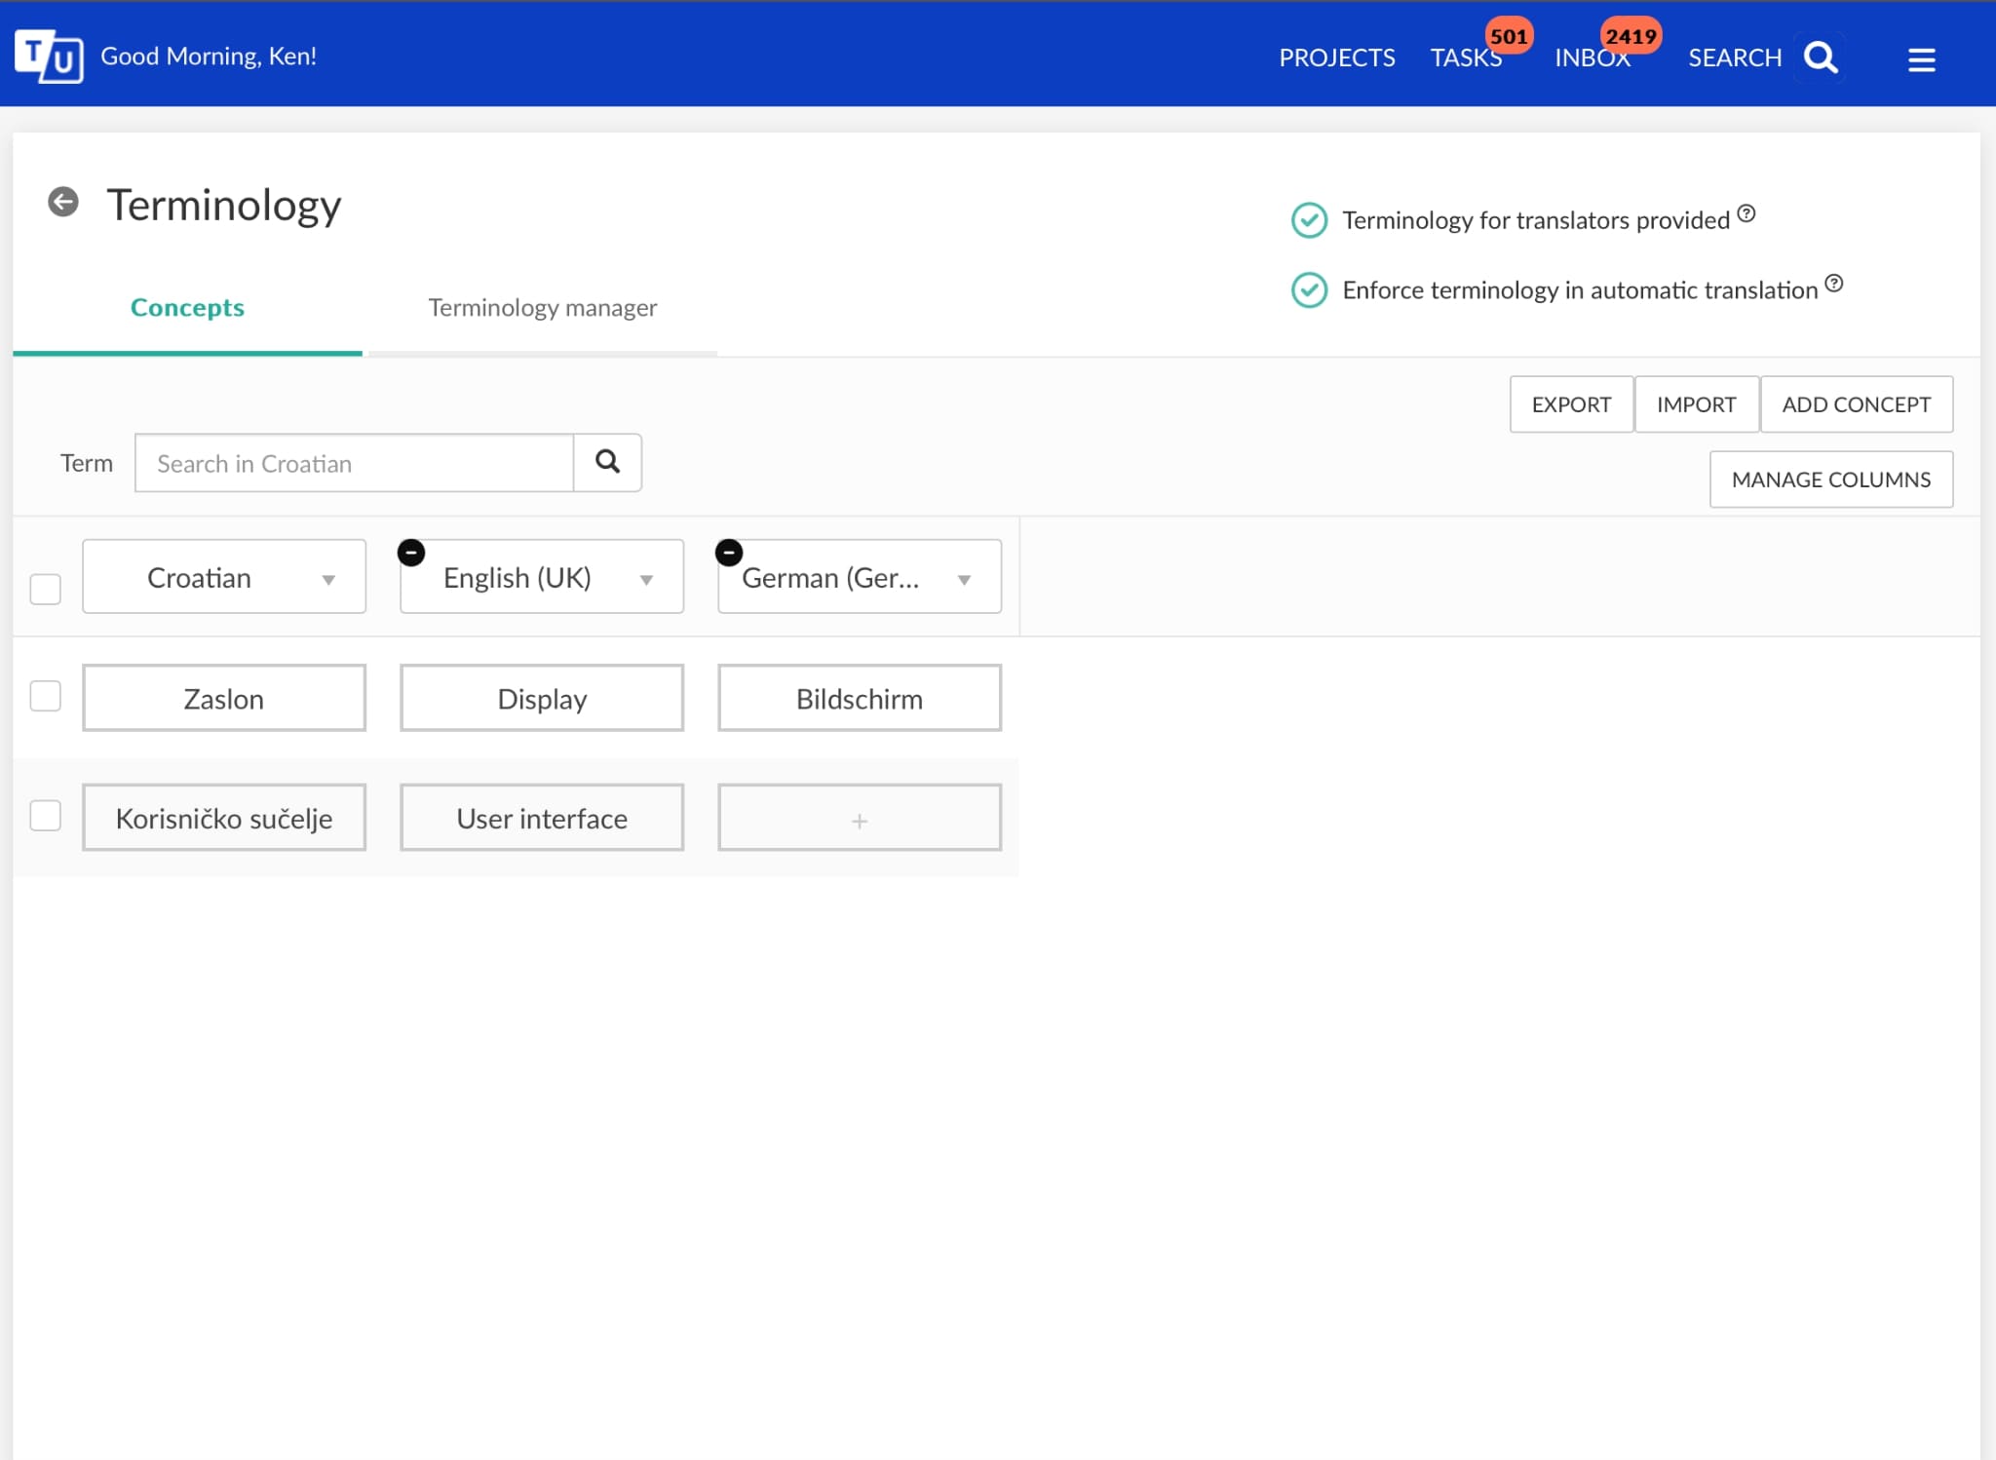1996x1460 pixels.
Task: Check the select-all checkbox in header row
Action: pyautogui.click(x=46, y=589)
